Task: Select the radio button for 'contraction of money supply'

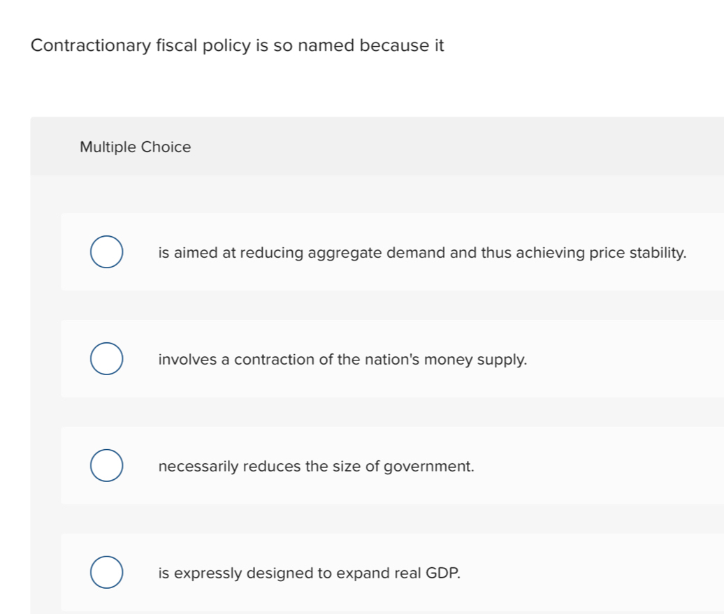Action: click(107, 360)
